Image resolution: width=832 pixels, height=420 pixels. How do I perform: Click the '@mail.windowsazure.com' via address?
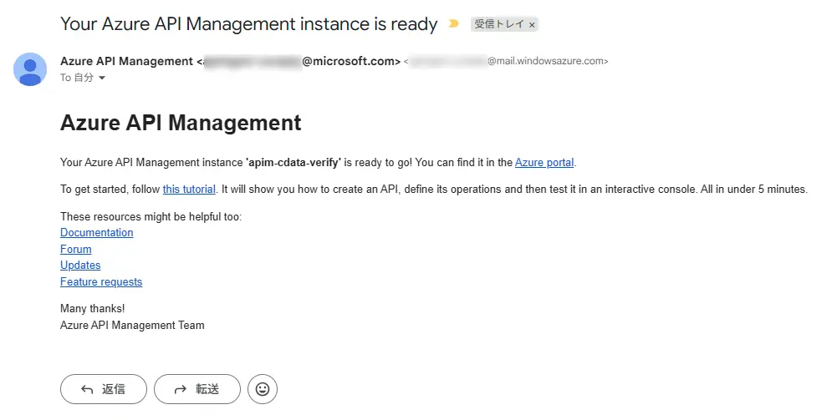[548, 62]
